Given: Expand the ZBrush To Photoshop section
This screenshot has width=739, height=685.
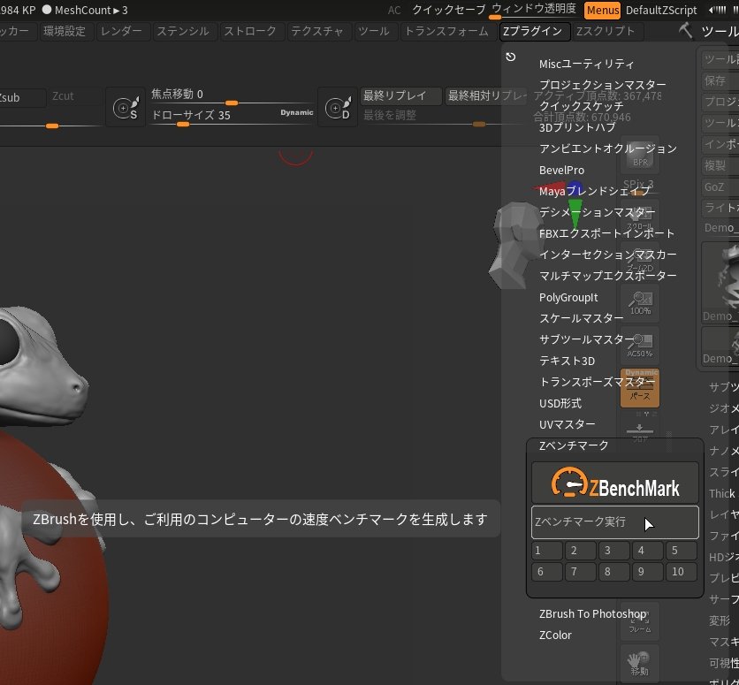Looking at the screenshot, I should 593,614.
